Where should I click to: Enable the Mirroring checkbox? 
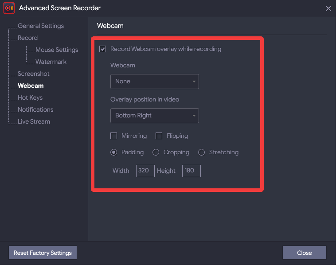[x=113, y=136]
